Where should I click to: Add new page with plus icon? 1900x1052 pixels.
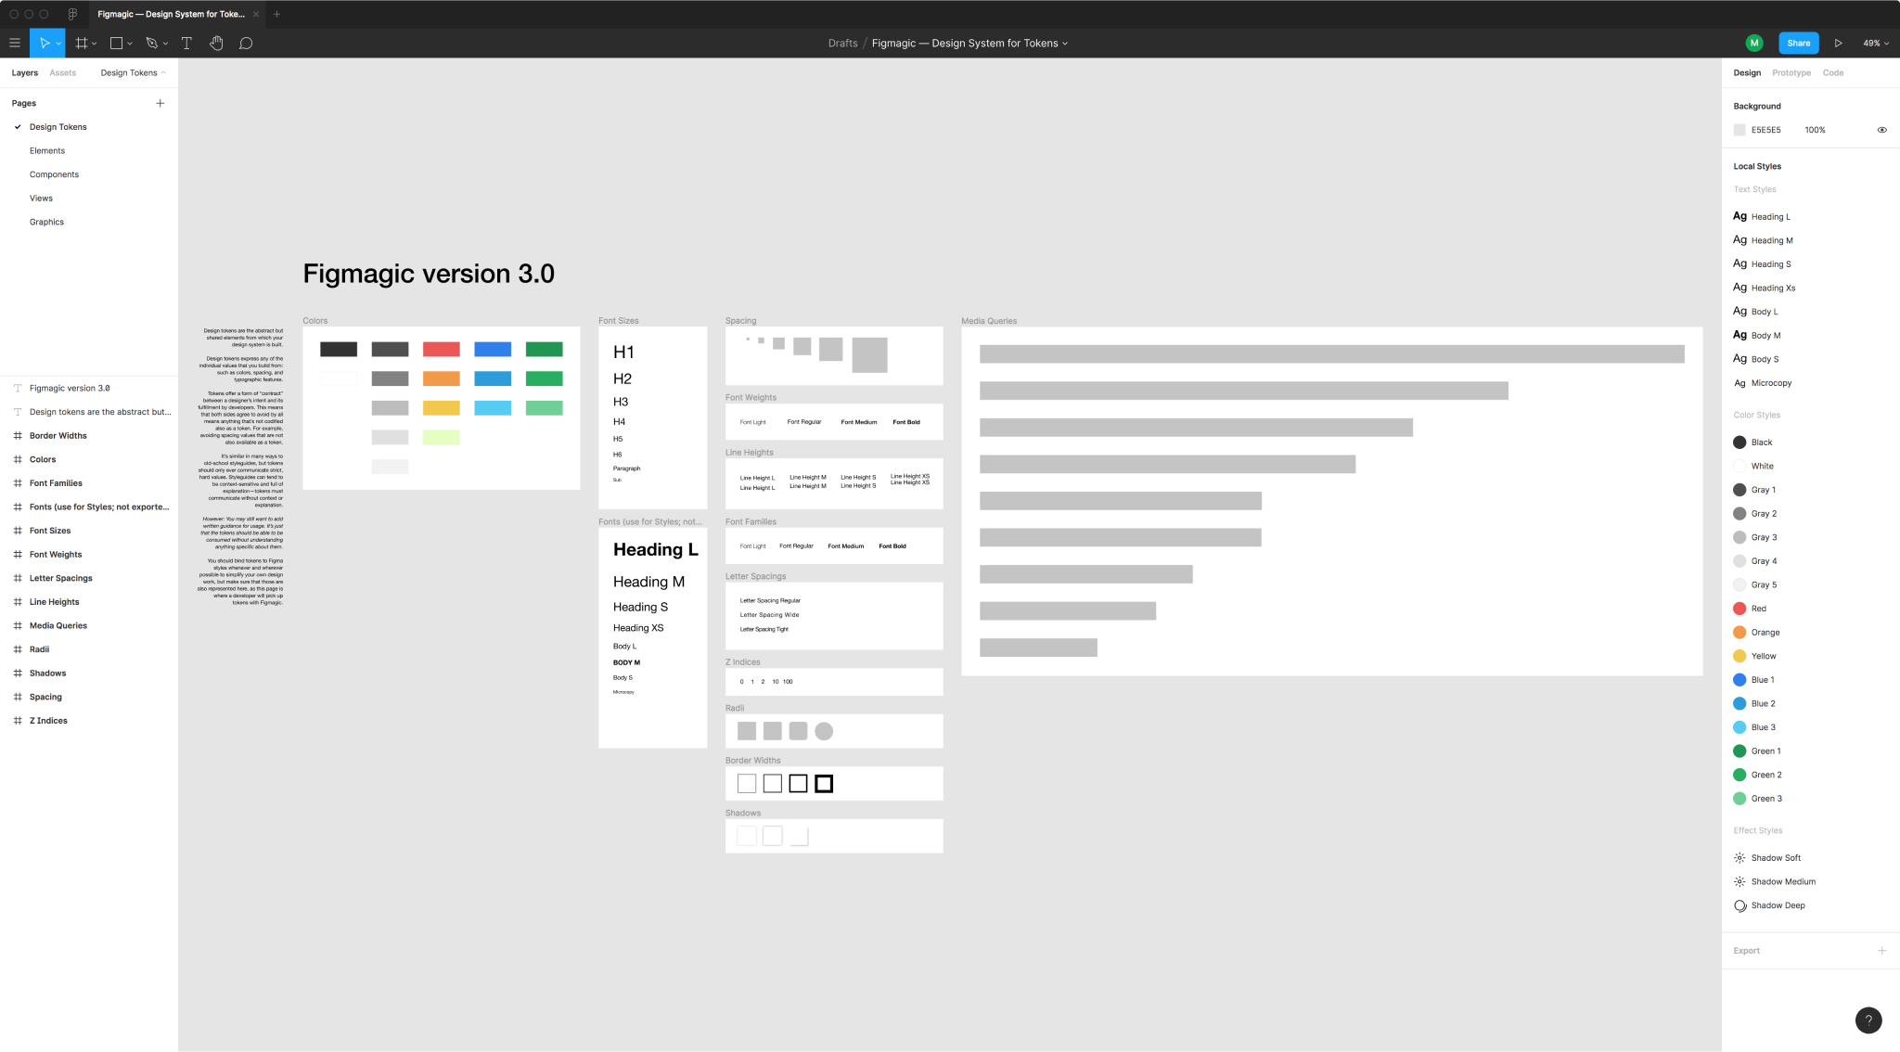162,102
